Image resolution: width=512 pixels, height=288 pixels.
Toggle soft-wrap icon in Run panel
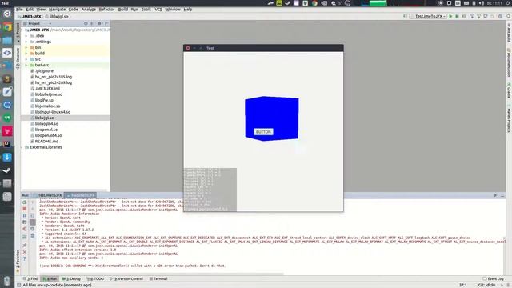click(32, 215)
